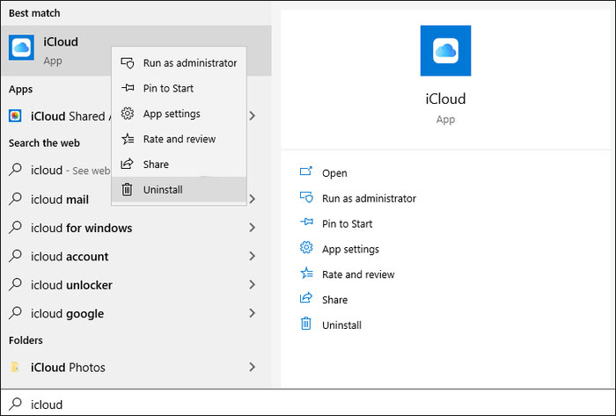Click Uninstall in the right pane

coord(341,325)
